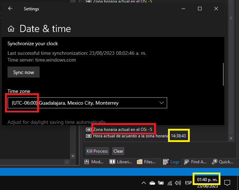Click left panel scrollbar down arrow

(x=73, y=156)
